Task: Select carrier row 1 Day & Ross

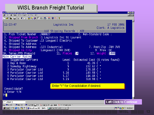Action: point(54,63)
